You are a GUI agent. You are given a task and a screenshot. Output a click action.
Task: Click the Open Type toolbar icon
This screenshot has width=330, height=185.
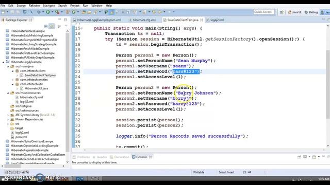point(84,12)
